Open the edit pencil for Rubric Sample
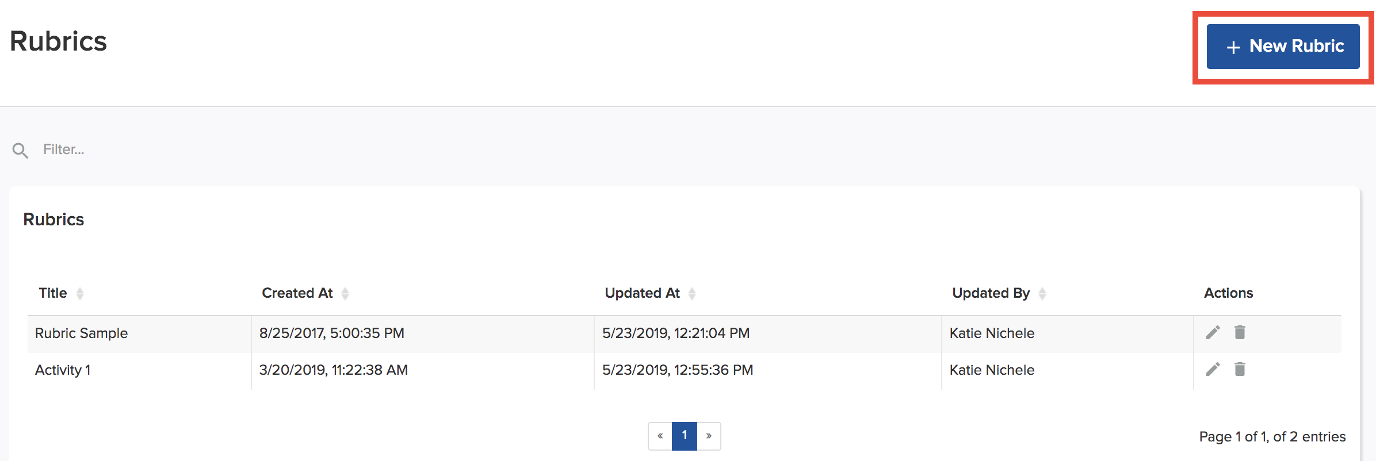1376x461 pixels. tap(1213, 332)
